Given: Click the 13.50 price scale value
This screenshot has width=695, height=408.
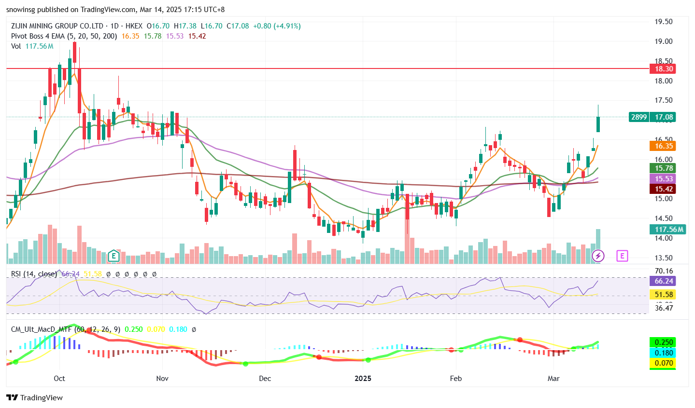Looking at the screenshot, I should tap(664, 258).
